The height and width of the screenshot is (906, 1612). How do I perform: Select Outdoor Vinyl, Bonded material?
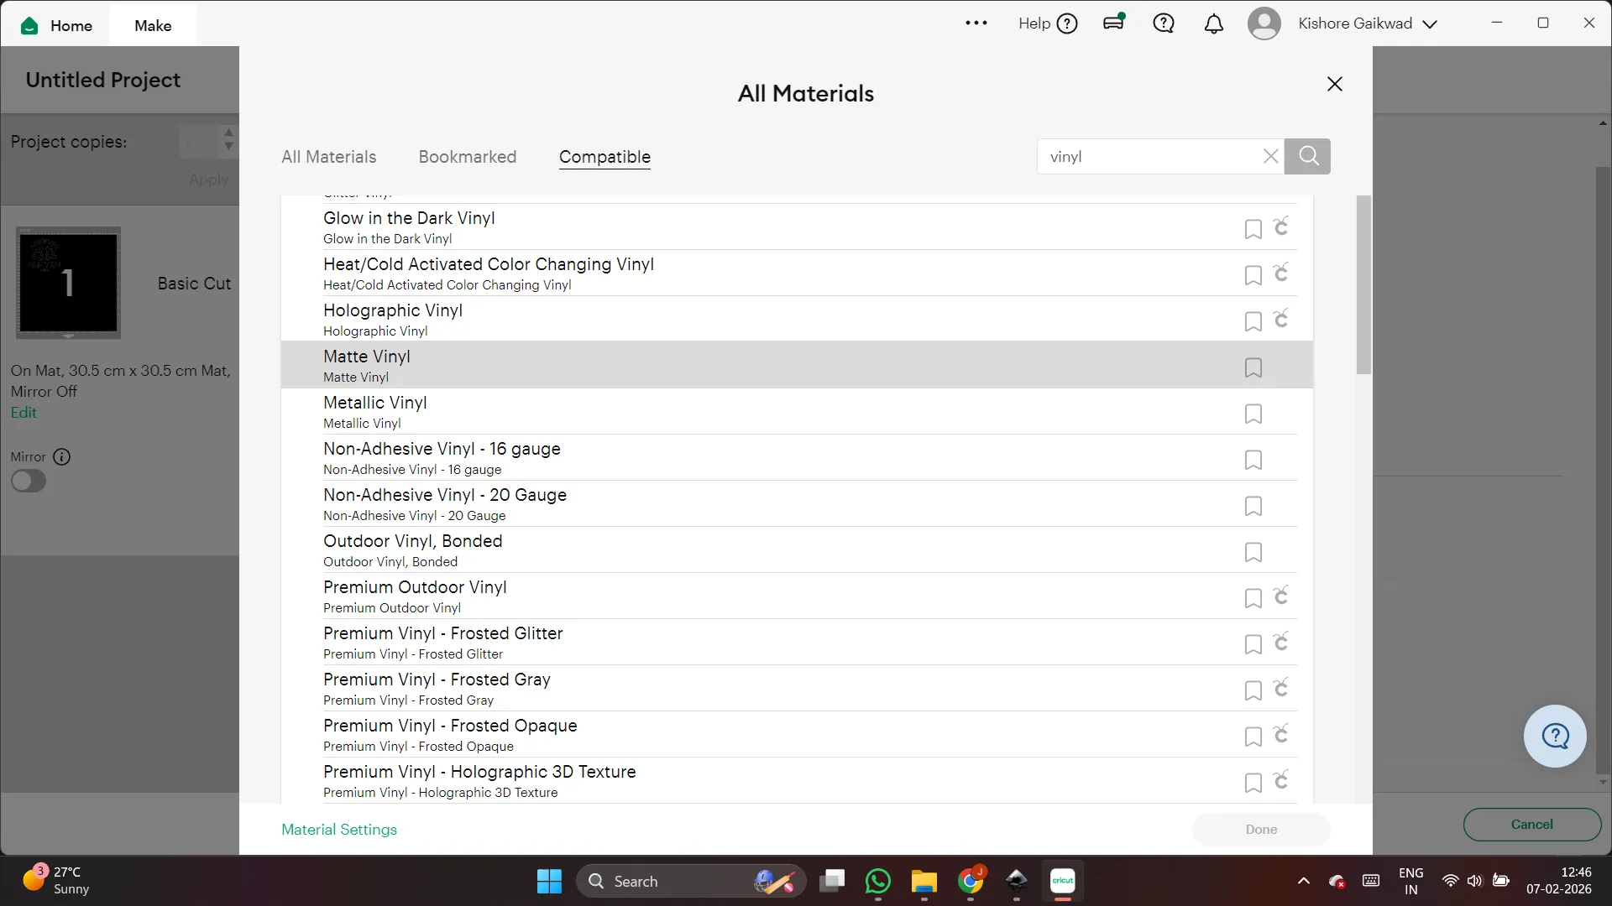pyautogui.click(x=412, y=549)
